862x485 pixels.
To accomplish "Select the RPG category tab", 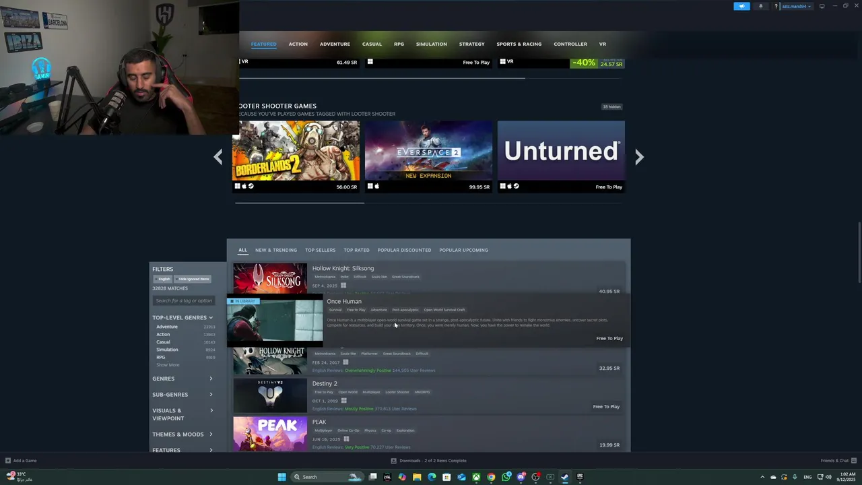I will point(399,44).
